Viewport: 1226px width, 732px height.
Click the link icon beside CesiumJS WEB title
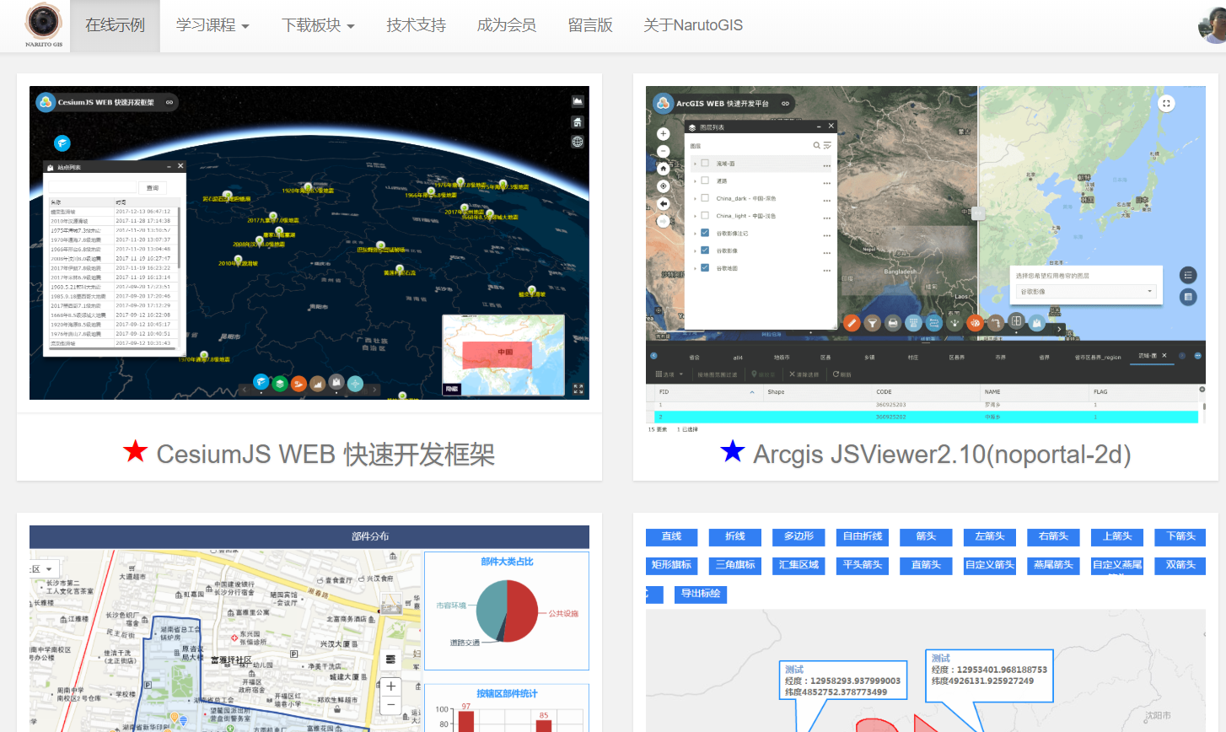click(x=169, y=102)
